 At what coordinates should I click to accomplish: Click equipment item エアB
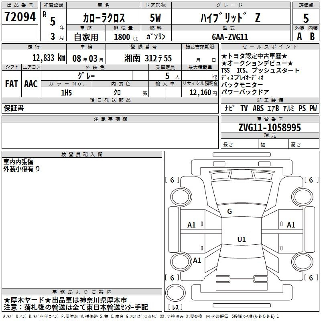pos(273,108)
